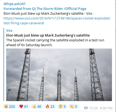Open the SpaceX rocket preview image
Viewport: 116px width, 112px height.
tap(59, 75)
